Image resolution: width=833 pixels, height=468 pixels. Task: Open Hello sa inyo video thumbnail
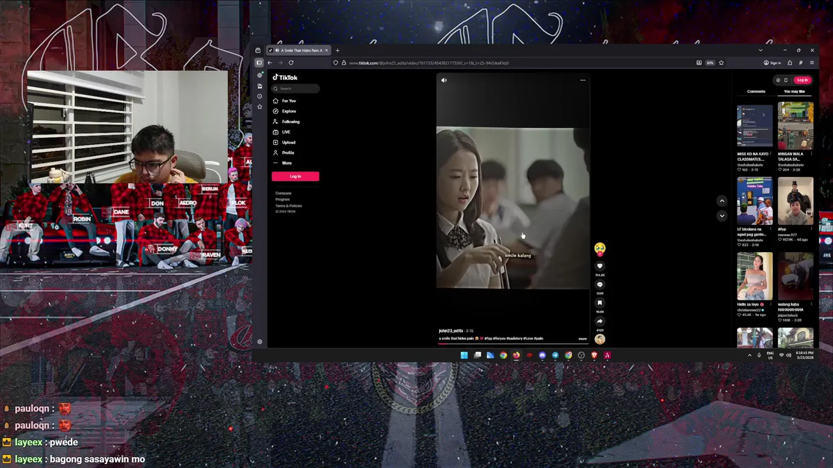coord(754,276)
